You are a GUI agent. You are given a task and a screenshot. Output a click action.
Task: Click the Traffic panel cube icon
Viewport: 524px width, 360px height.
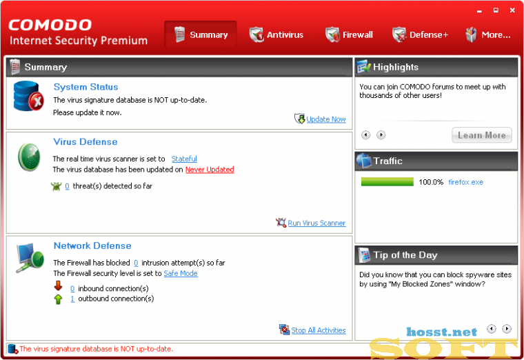click(x=364, y=161)
